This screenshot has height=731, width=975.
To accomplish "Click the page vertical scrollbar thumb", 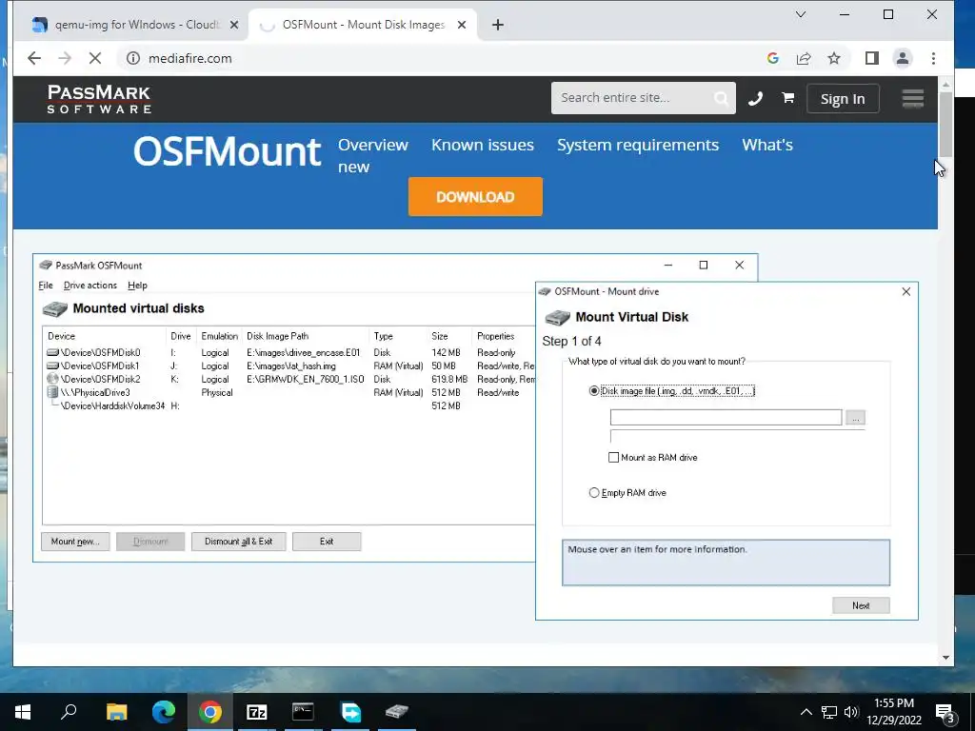I will (x=945, y=125).
